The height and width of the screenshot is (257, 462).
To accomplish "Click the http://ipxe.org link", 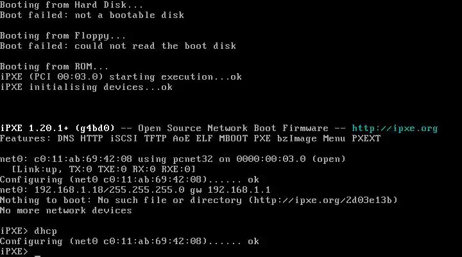I will point(395,128).
